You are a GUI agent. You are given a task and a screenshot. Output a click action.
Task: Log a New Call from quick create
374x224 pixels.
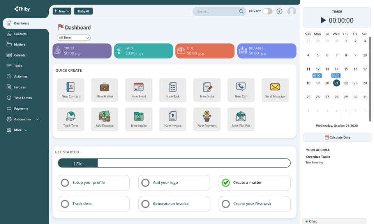[x=241, y=90]
